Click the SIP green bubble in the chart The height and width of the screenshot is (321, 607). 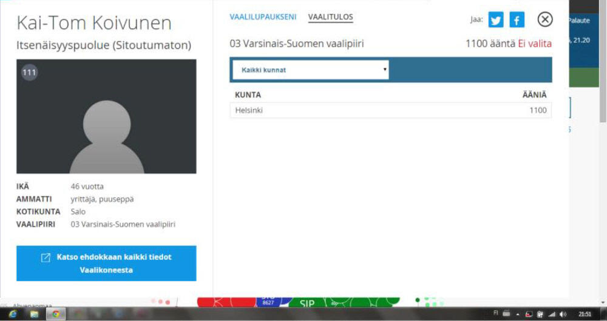pos(307,303)
